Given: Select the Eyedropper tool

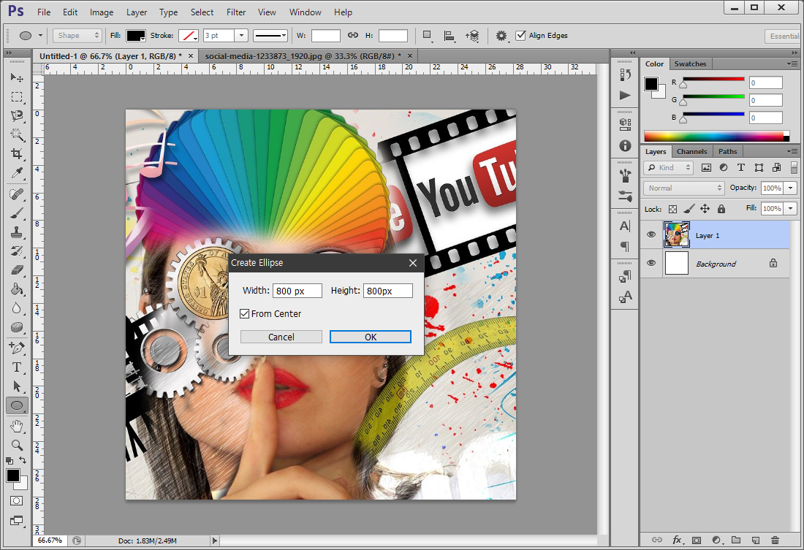Looking at the screenshot, I should click(16, 173).
